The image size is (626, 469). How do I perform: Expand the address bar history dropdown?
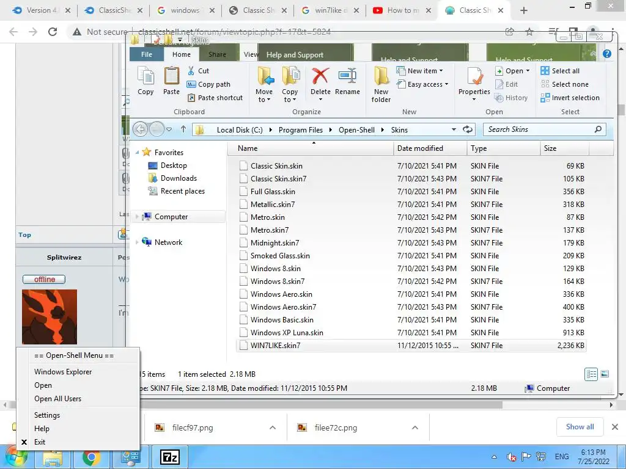[454, 129]
